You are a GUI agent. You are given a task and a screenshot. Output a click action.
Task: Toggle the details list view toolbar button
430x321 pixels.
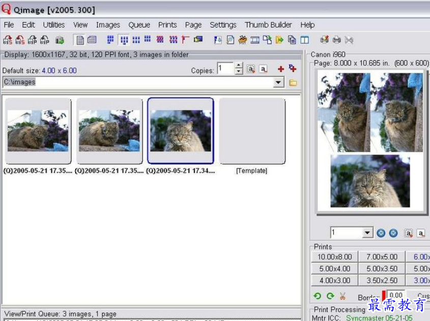(92, 40)
